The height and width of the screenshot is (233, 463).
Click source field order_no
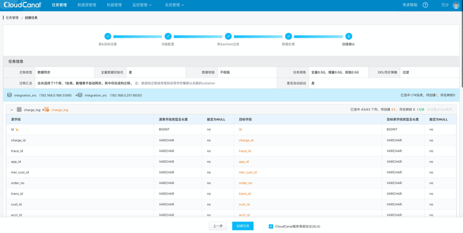pyautogui.click(x=18, y=183)
